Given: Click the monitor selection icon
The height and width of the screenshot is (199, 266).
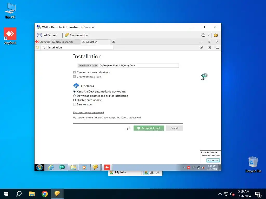Looking at the screenshot, I should coord(203,35).
